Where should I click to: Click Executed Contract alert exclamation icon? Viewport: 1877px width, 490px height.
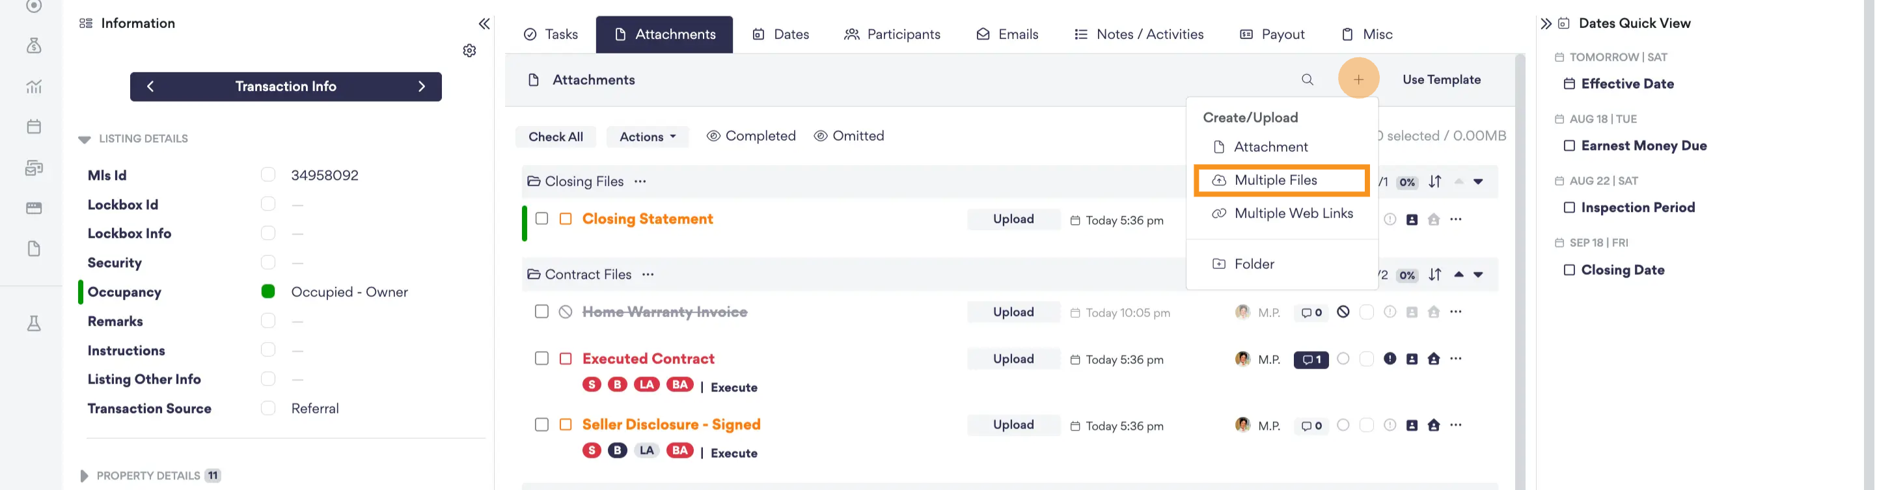click(x=1390, y=358)
